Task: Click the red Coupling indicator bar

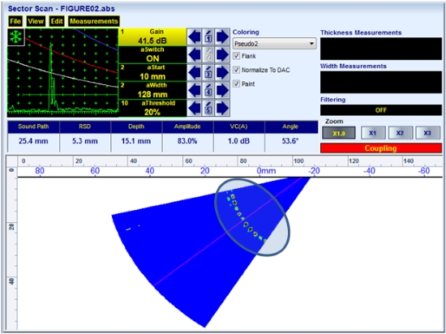Action: pos(381,148)
